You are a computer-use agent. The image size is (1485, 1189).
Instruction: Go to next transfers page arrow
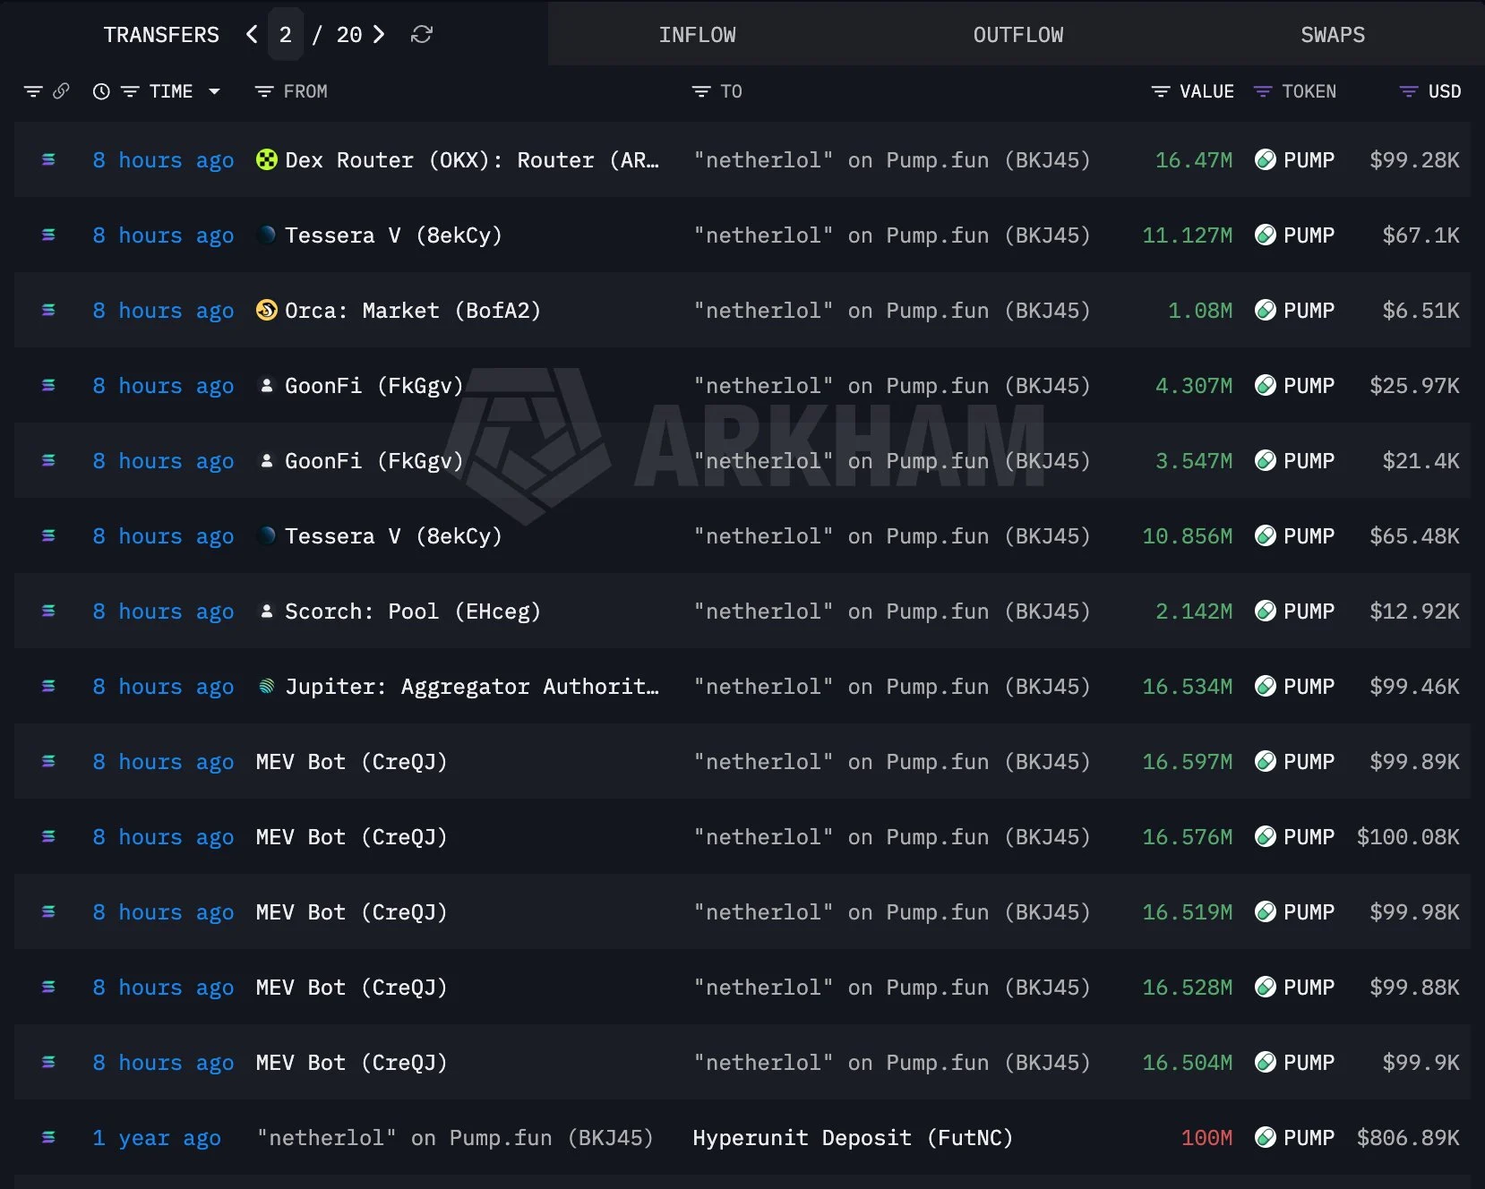(379, 35)
